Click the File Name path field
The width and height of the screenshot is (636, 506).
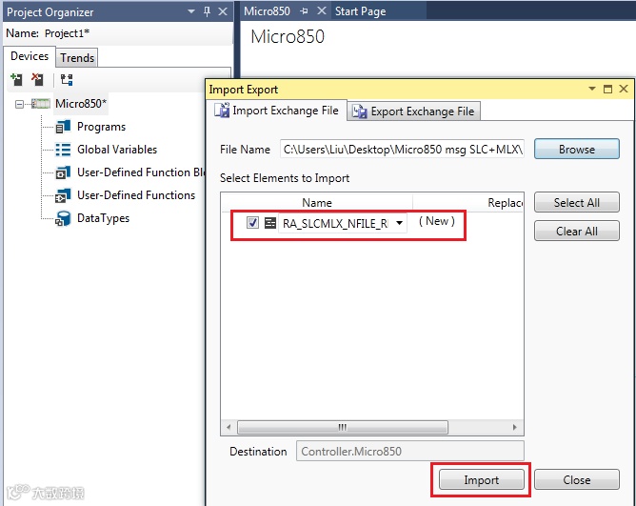point(402,149)
